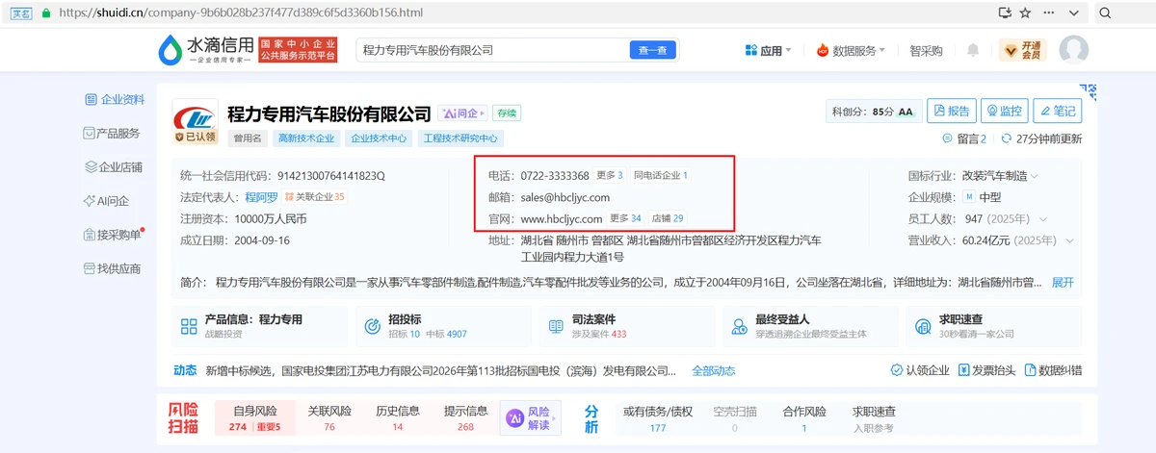Click the company name search input field
This screenshot has width=1156, height=453.
491,50
